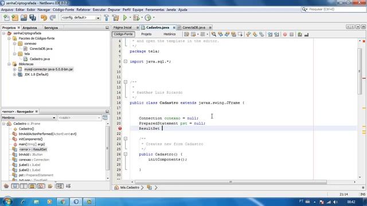The width and height of the screenshot is (367, 206).
Task: Toggle Show Inner Classes filter in Navigator
Action: click(41, 186)
